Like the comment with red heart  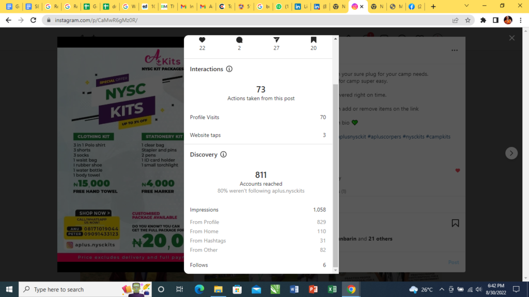tap(458, 170)
